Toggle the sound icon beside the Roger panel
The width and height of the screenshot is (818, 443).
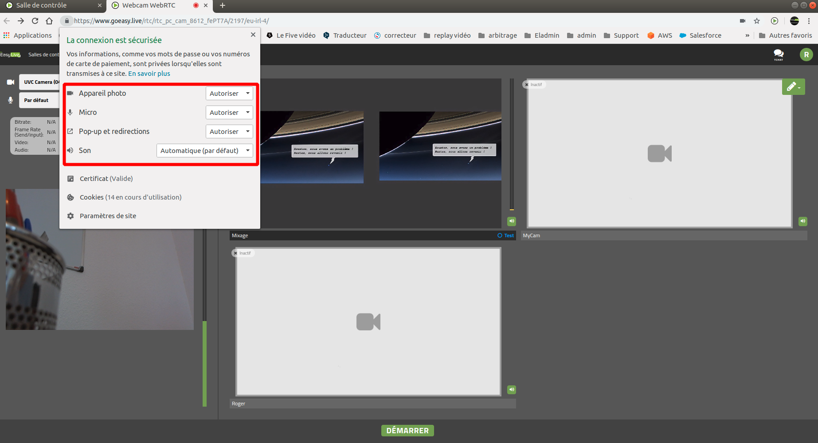[x=512, y=390]
